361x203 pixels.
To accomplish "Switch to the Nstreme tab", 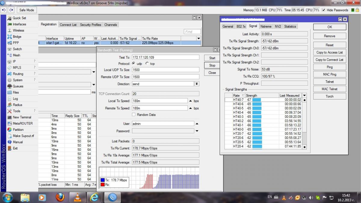I will [x=266, y=26].
